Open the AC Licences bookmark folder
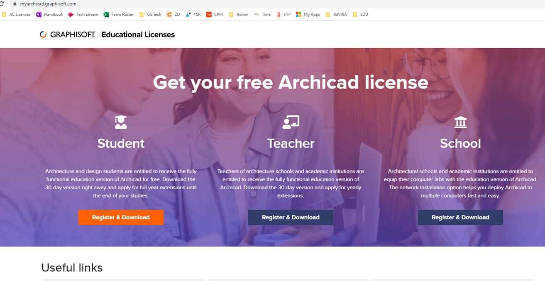545x281 pixels. pyautogui.click(x=16, y=15)
